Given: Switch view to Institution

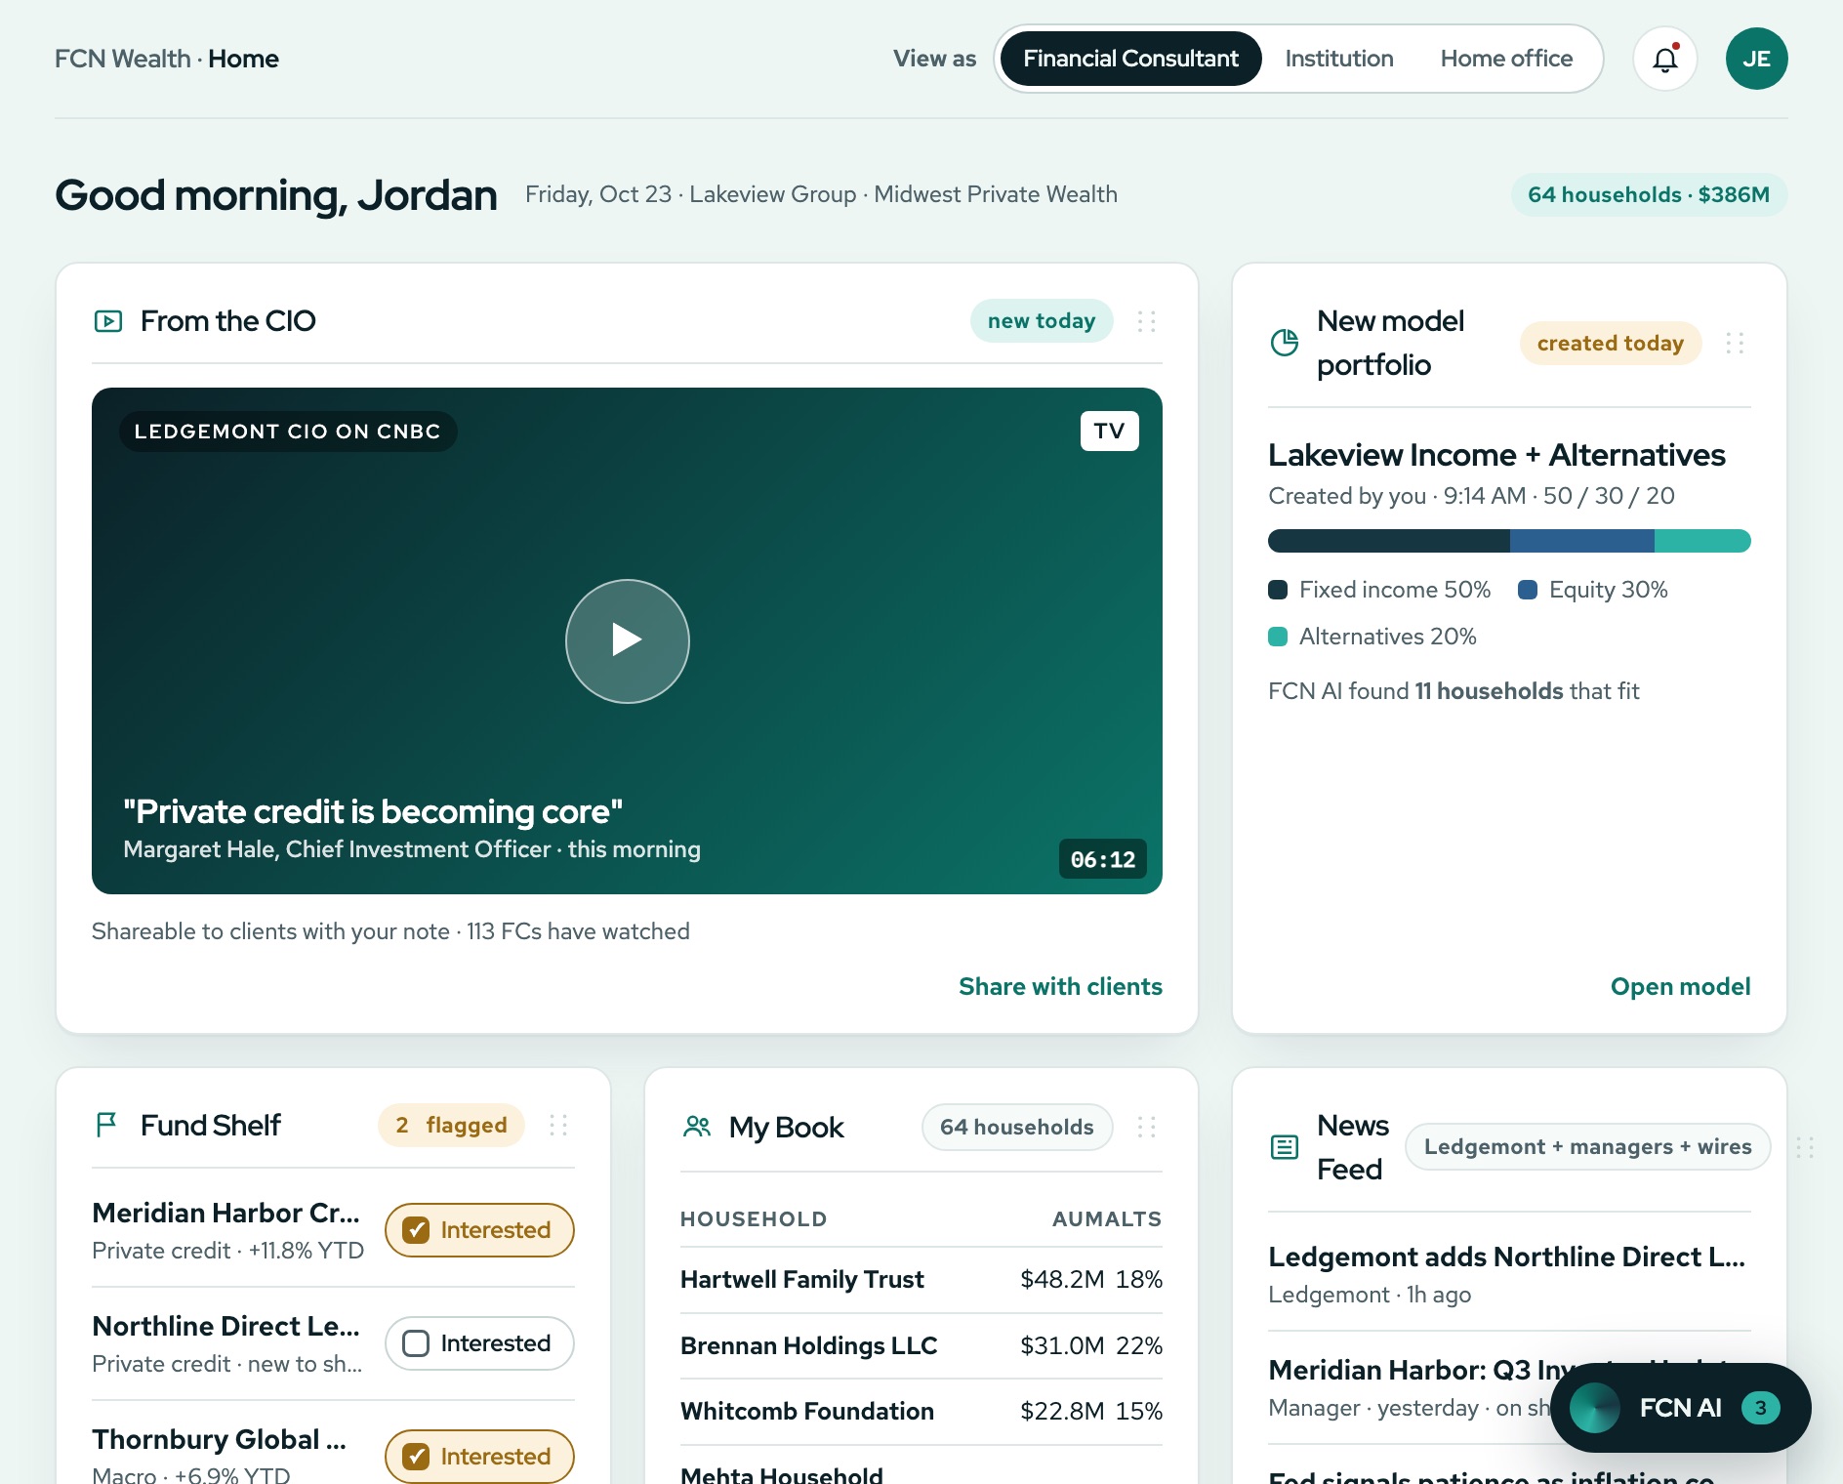Looking at the screenshot, I should point(1338,59).
